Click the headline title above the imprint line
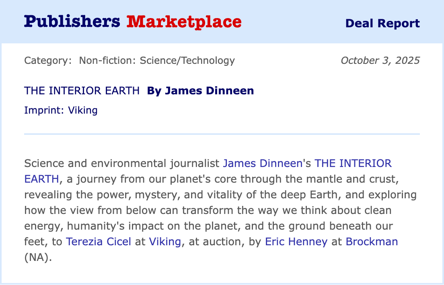The width and height of the screenshot is (444, 285). (x=82, y=91)
